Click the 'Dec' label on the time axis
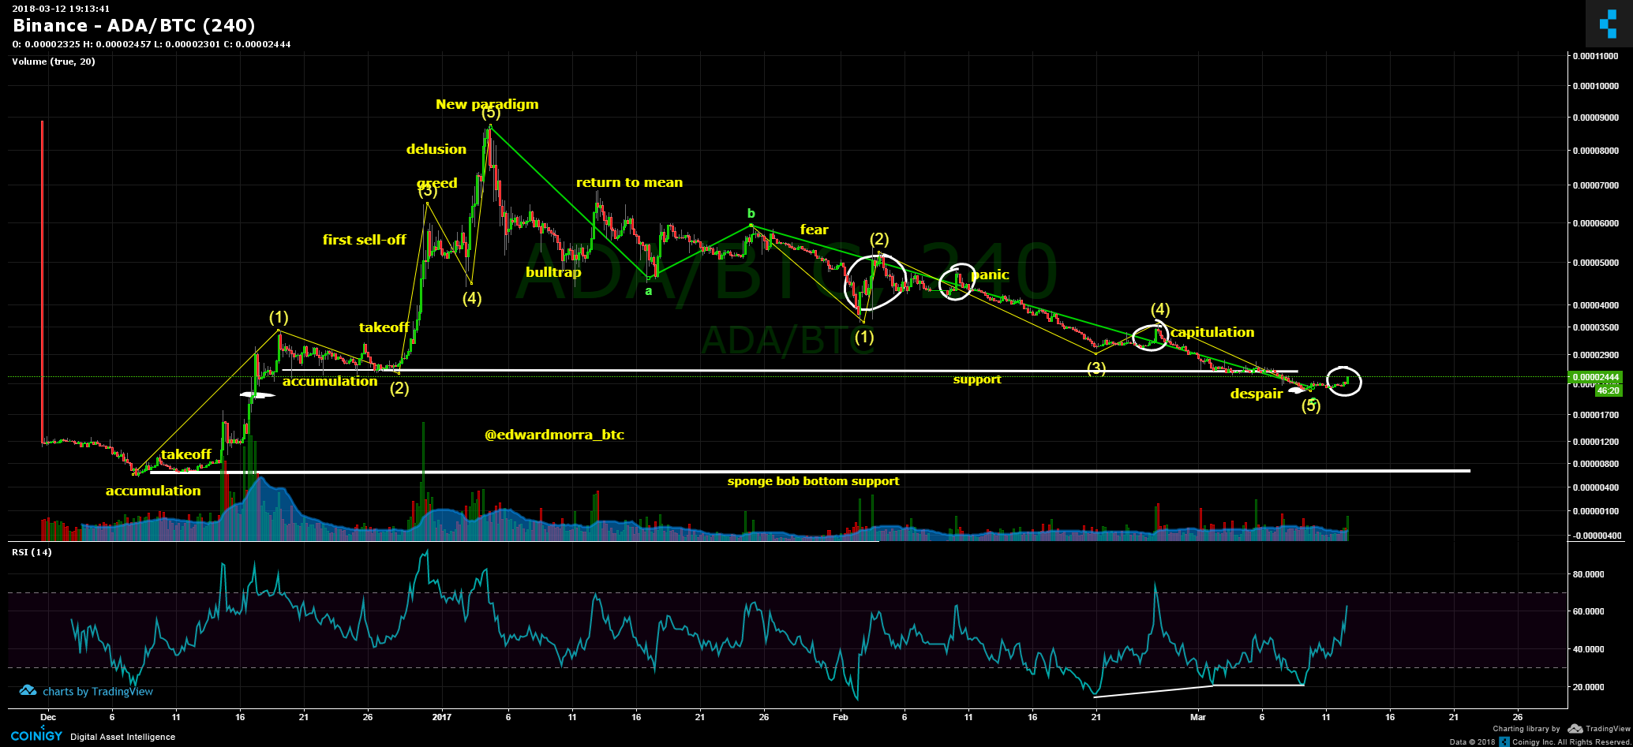The image size is (1633, 747). click(48, 717)
